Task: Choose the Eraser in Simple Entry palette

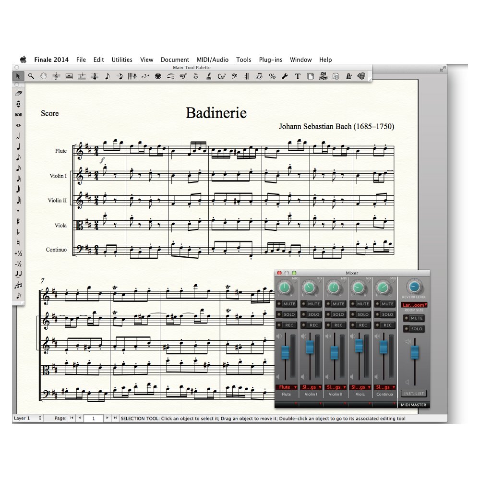Action: pyautogui.click(x=18, y=94)
